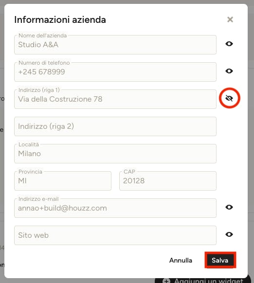Viewport: 254px width, 283px height.
Task: Save changes with the Salva button
Action: (x=220, y=260)
